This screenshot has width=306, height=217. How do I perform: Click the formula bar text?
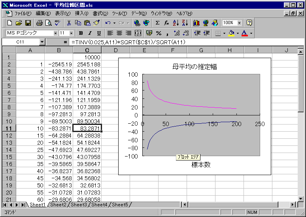(128, 42)
